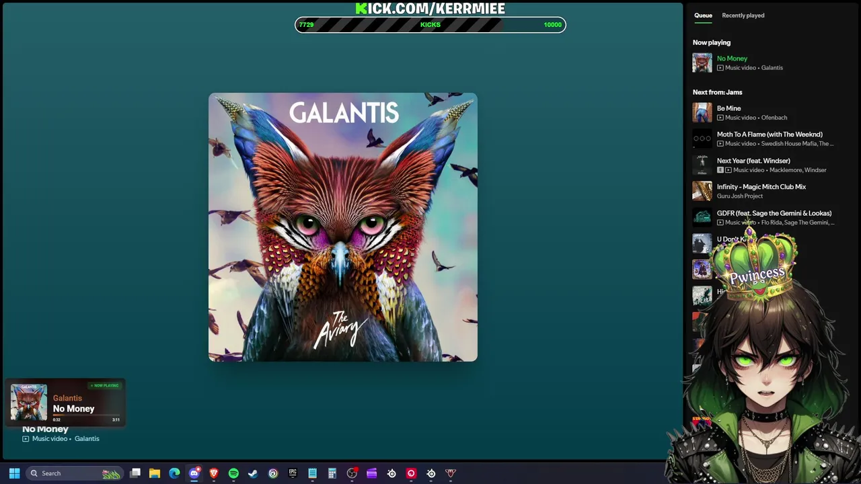Screen dimensions: 861x484
Task: Click the explicit E badge on Next Year
Action: (x=720, y=170)
